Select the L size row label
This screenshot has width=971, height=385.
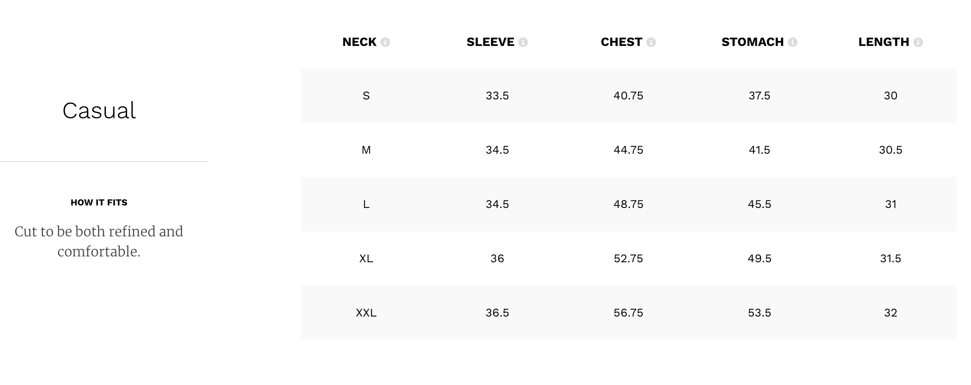pos(366,205)
